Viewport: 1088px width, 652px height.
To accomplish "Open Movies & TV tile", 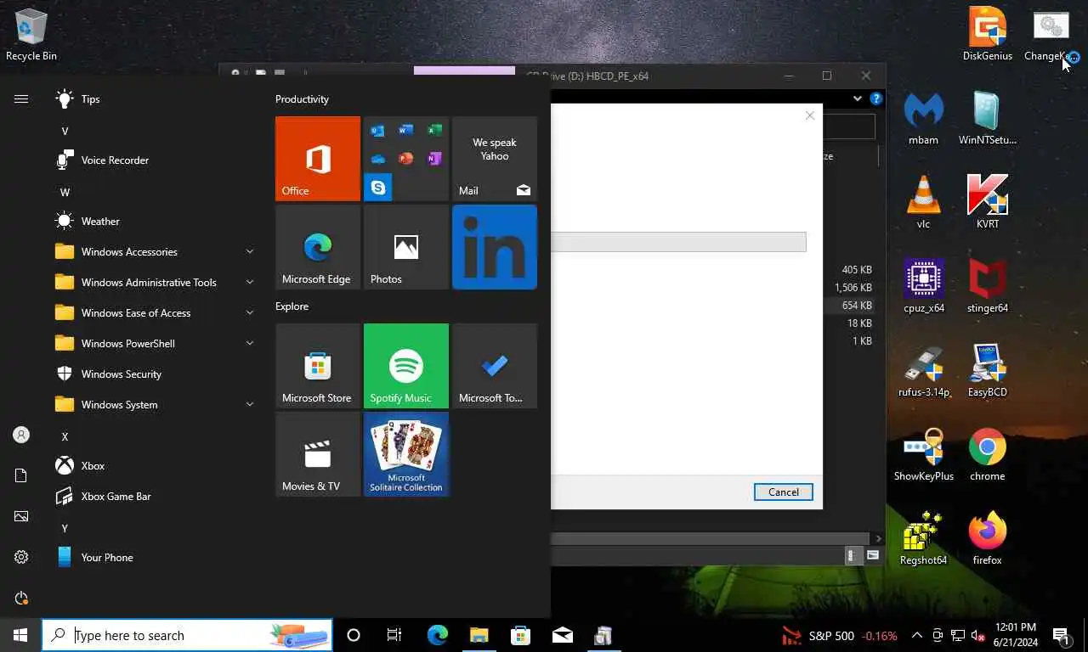I will point(318,454).
